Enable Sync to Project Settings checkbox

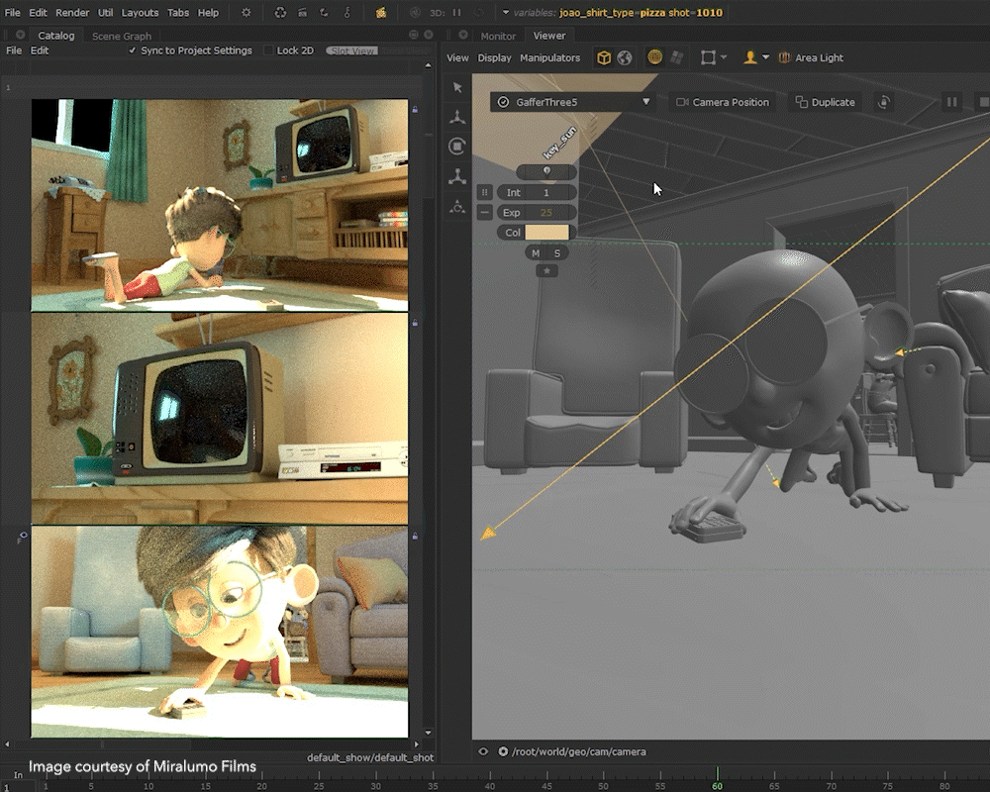[x=132, y=50]
